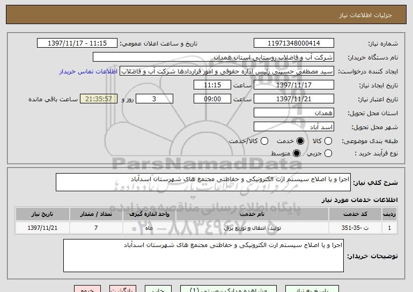The width and height of the screenshot is (413, 292).
Task: Click the مشاهده مدارک پیوستی (1) button
Action: click(x=228, y=289)
